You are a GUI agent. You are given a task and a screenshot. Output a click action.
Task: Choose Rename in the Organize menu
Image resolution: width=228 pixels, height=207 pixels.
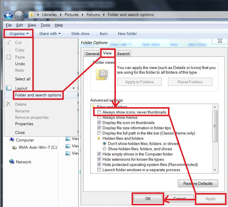22,111
